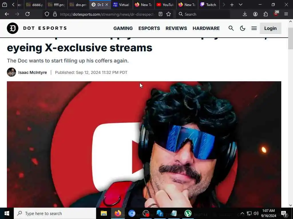The width and height of the screenshot is (293, 219).
Task: Open author Isaac McIntyre's profile link
Action: [33, 72]
